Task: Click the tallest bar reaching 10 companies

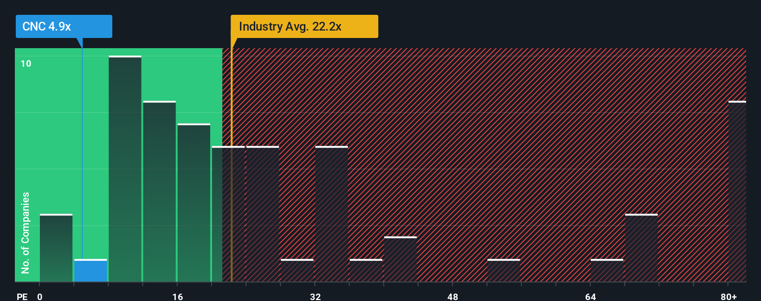Action: (x=125, y=169)
